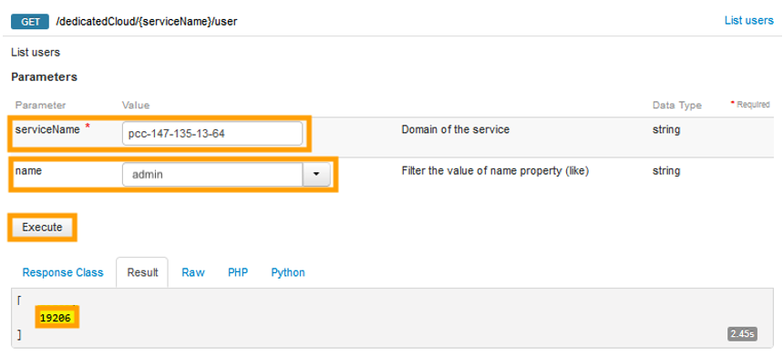The height and width of the screenshot is (356, 783).
Task: Open the Raw tab
Action: point(192,272)
